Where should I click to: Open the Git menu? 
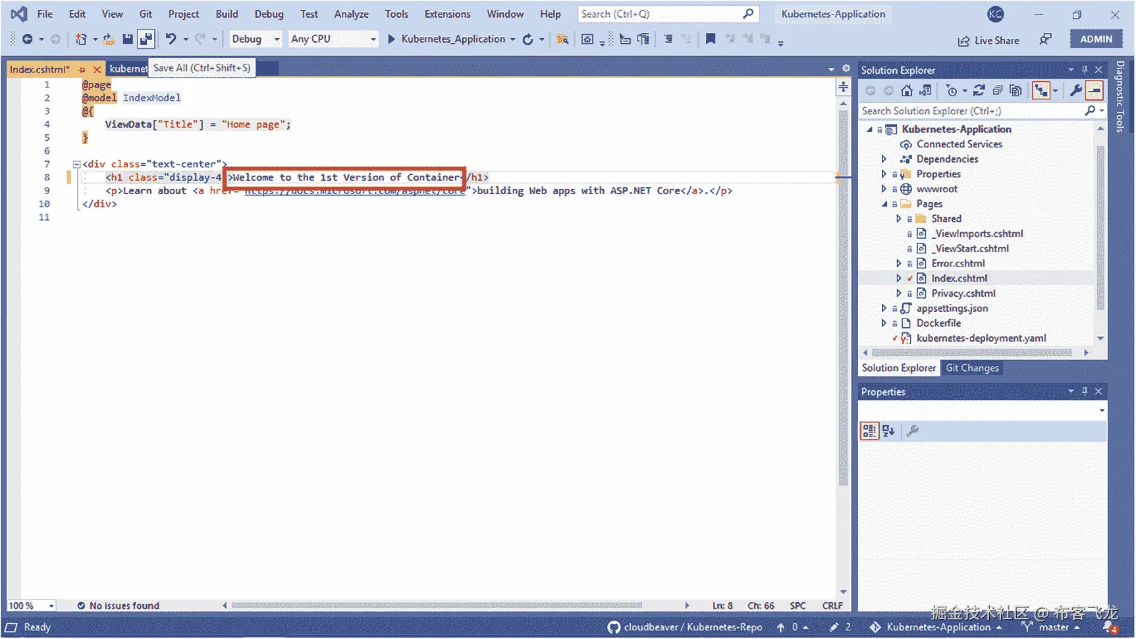pos(146,14)
